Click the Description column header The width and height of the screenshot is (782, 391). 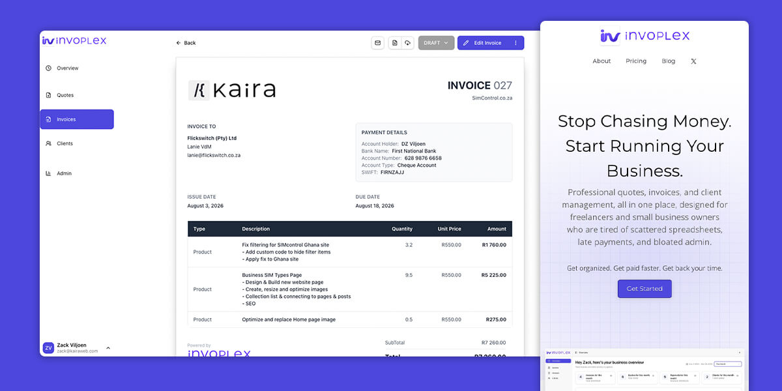[x=255, y=229]
